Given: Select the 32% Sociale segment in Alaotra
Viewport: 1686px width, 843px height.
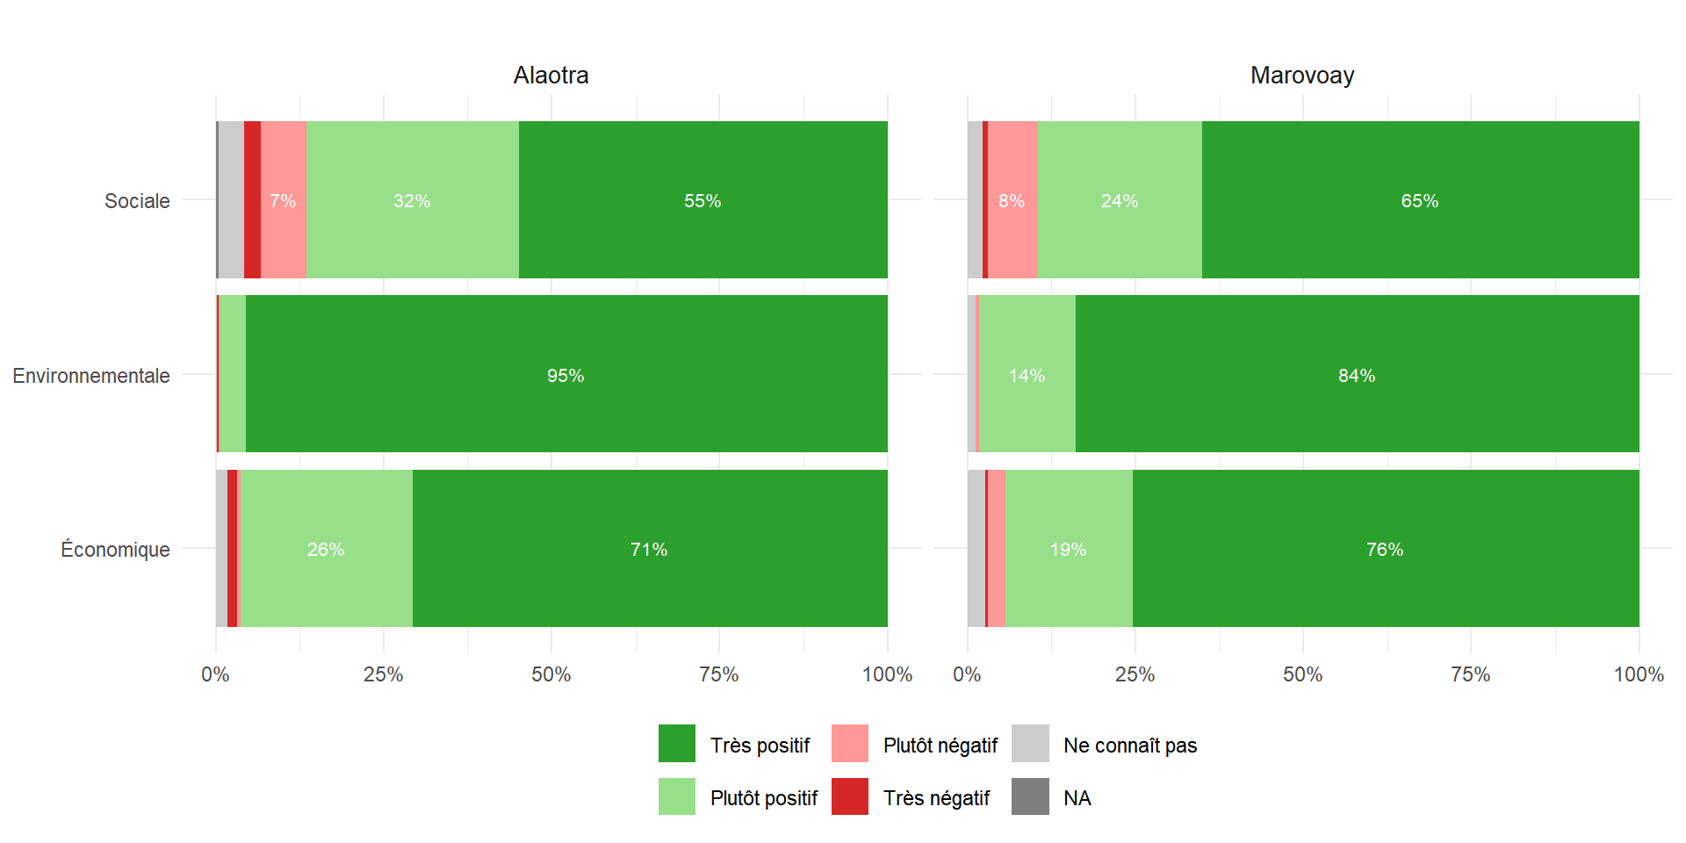Looking at the screenshot, I should (x=412, y=200).
